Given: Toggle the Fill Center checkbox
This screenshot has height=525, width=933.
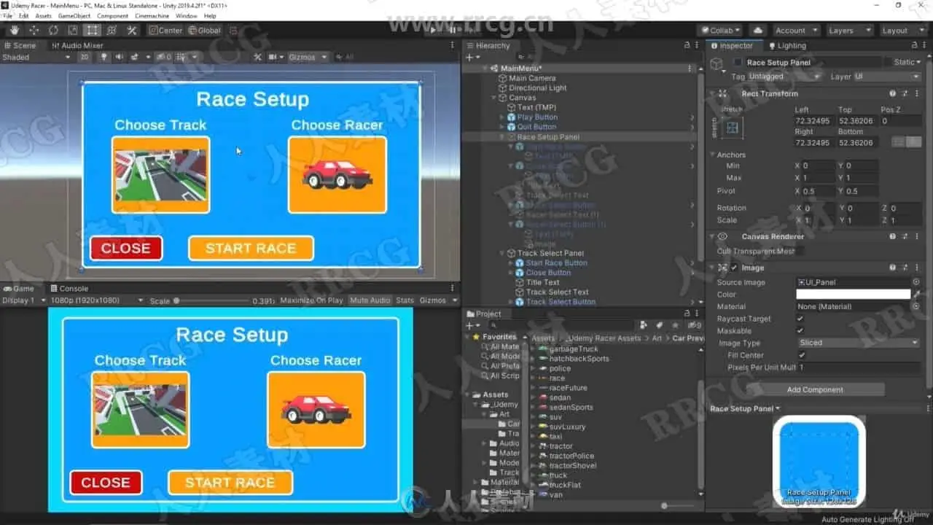Looking at the screenshot, I should tap(800, 355).
